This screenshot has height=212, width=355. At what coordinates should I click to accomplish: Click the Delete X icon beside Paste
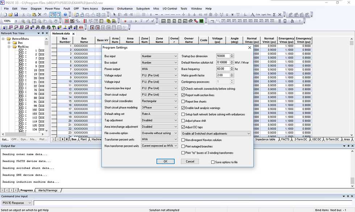tap(39, 15)
